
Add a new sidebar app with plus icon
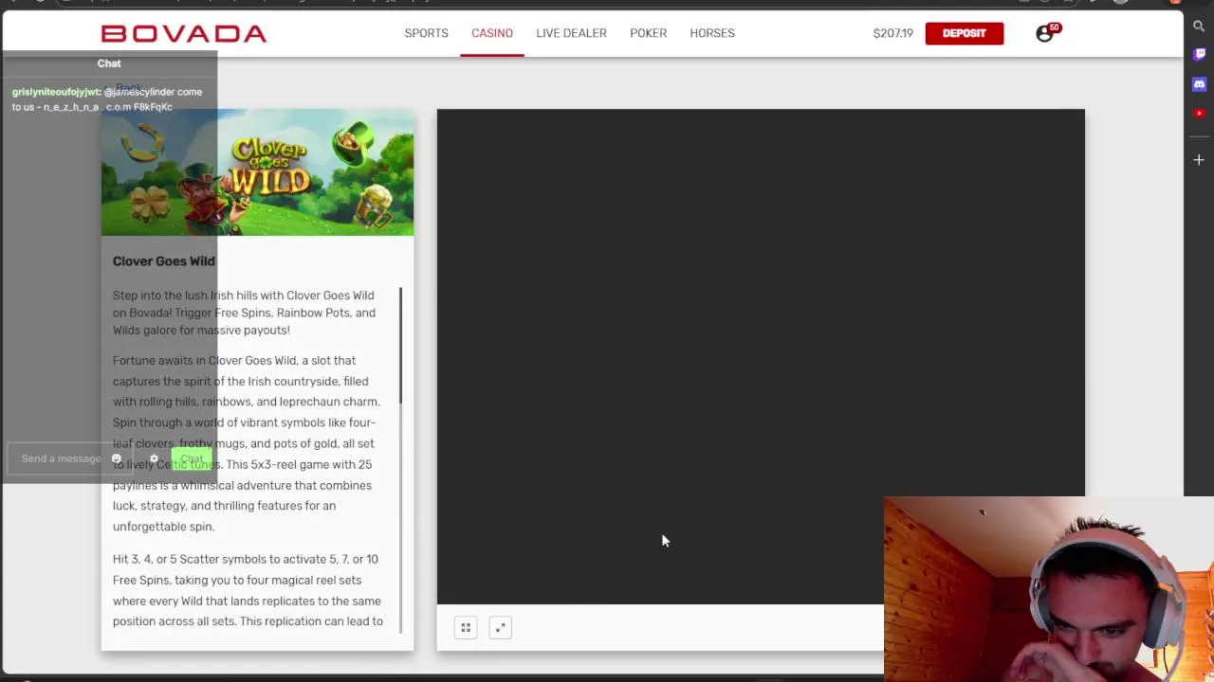(x=1199, y=160)
